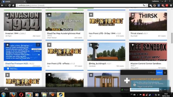The image size is (173, 97).
Task: Open the Instagram extension icon
Action: 155,5
